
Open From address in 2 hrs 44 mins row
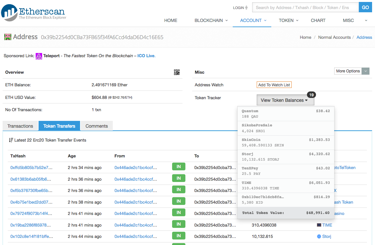[135, 236]
